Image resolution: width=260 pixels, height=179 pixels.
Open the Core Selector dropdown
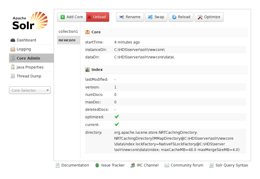coord(30,90)
